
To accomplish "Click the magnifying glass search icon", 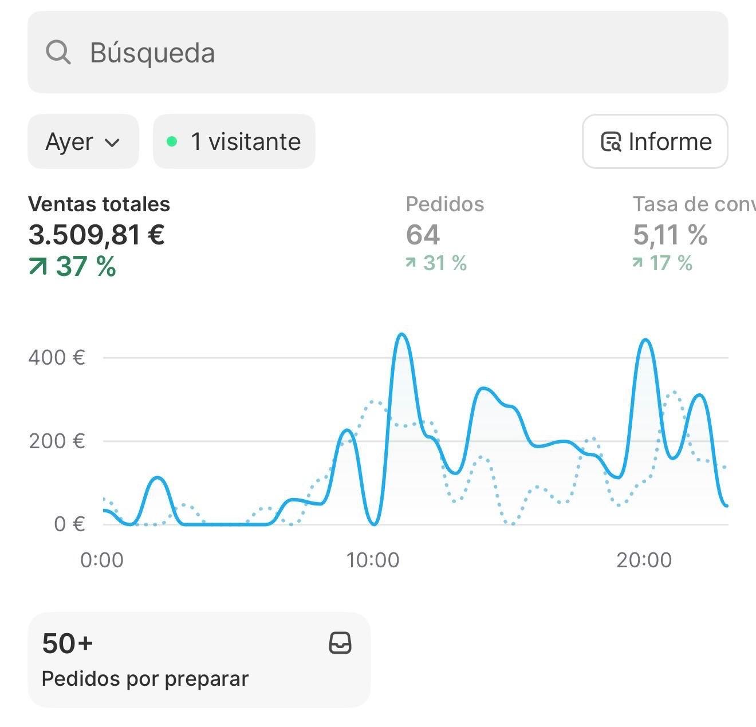I will click(58, 53).
